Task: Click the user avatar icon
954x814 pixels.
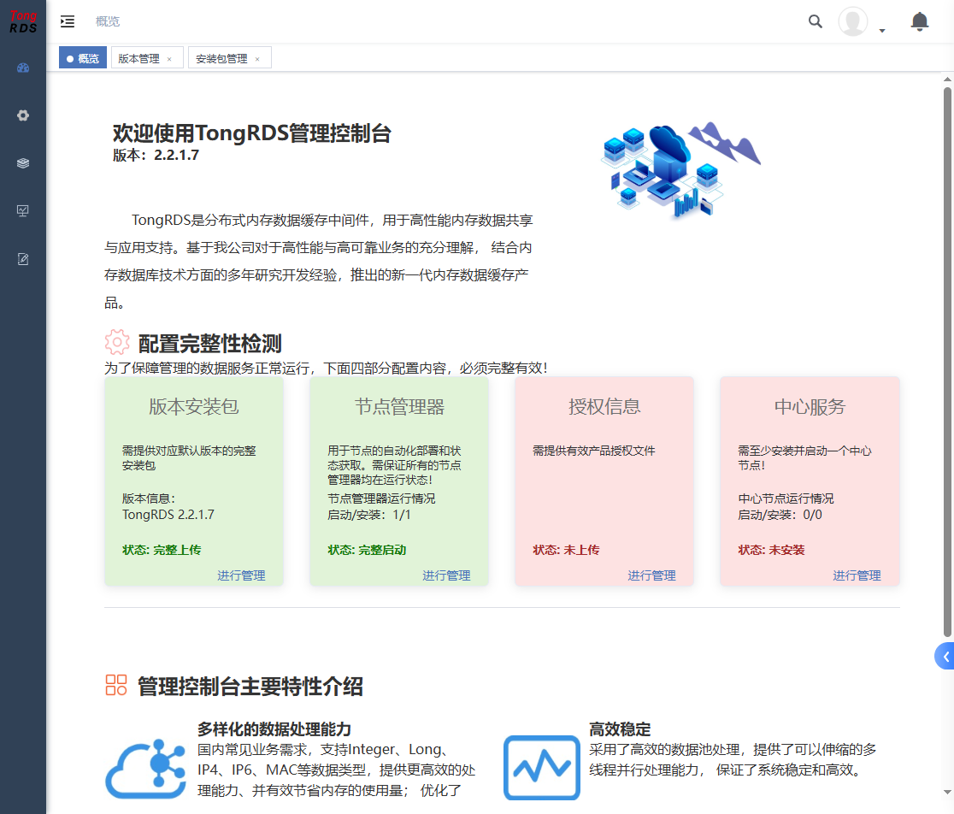Action: tap(853, 22)
